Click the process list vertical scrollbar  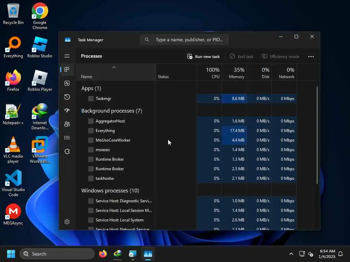[317, 135]
